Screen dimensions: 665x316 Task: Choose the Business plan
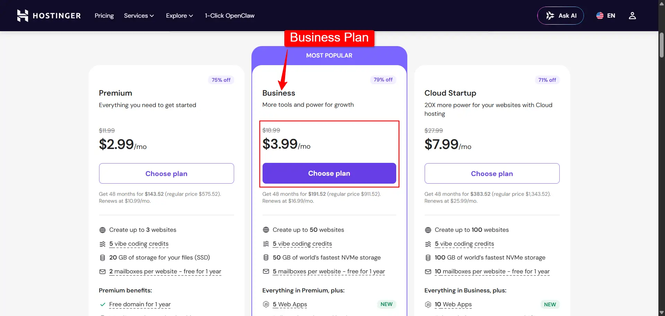pos(329,173)
